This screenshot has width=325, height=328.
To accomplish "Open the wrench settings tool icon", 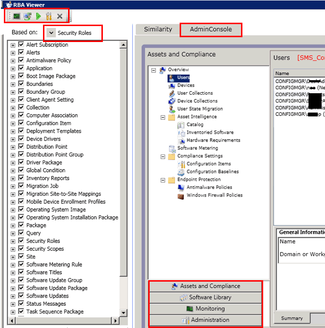I will tap(49, 16).
